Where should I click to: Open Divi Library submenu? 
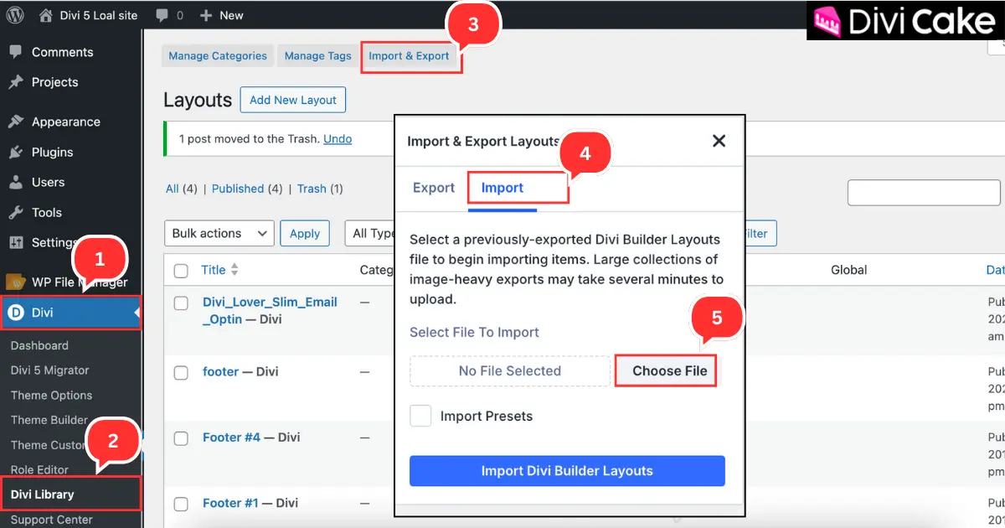pyautogui.click(x=42, y=494)
